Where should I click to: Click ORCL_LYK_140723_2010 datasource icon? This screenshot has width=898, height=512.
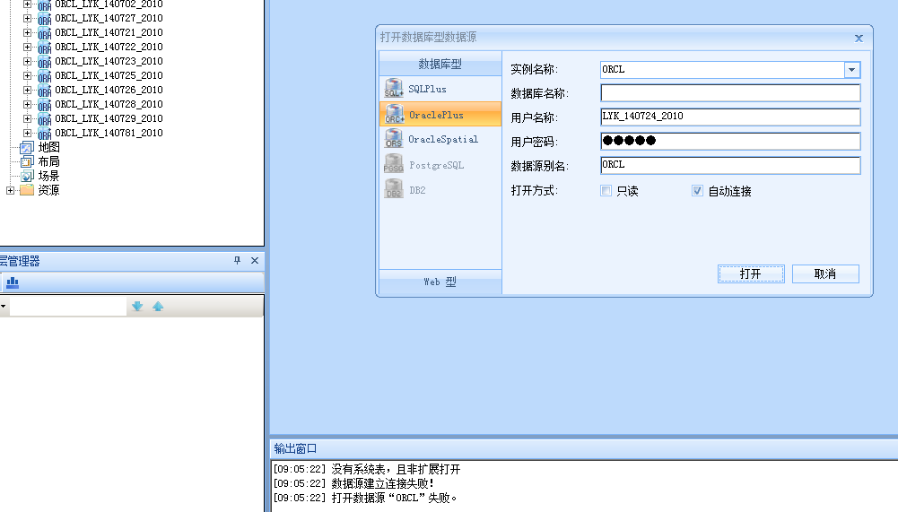(45, 62)
